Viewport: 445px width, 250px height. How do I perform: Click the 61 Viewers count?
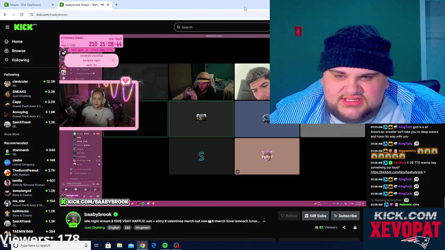click(x=326, y=227)
